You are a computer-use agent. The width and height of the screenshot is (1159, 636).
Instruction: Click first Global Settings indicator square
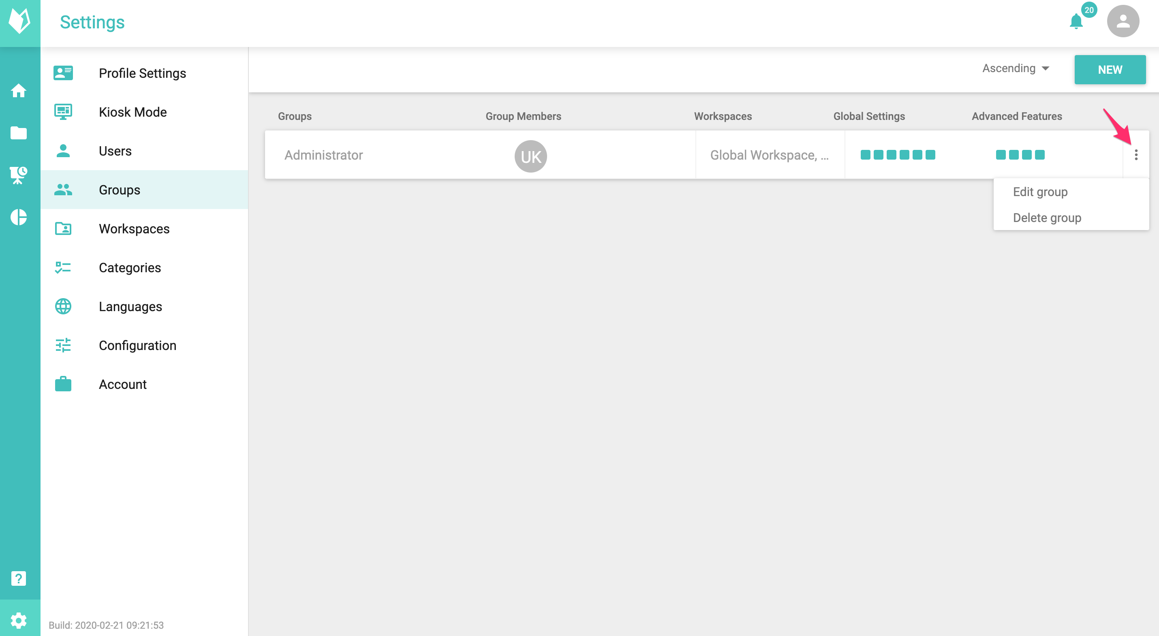click(865, 155)
